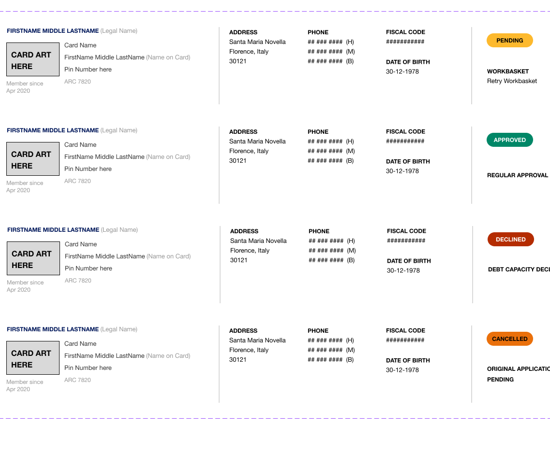
Task: Select ORIGINAL APPLICATION PENDING text
Action: click(518, 374)
